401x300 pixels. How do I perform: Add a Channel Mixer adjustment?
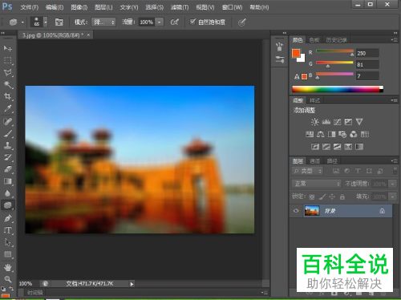pos(354,134)
